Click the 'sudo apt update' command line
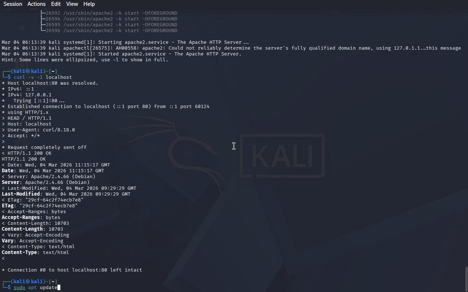The height and width of the screenshot is (292, 468). click(x=35, y=288)
